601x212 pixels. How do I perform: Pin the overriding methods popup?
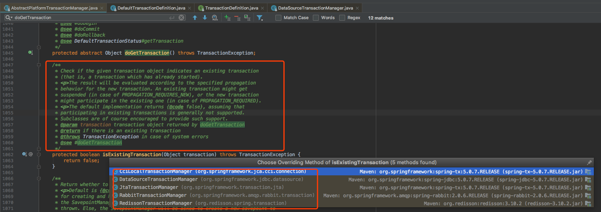[x=589, y=163]
